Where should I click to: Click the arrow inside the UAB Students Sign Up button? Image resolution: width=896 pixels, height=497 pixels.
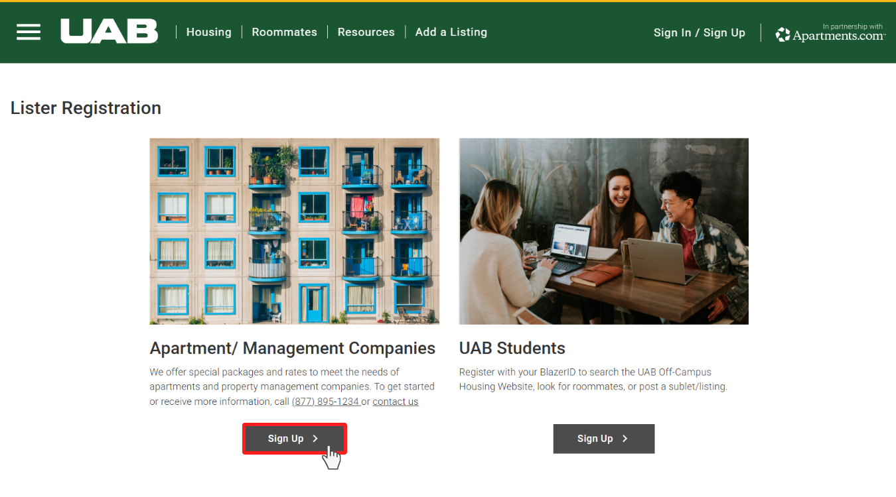(624, 438)
